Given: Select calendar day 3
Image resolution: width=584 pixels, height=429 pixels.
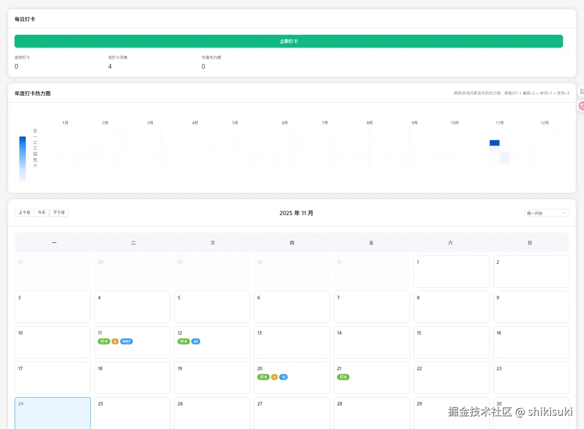Looking at the screenshot, I should pos(53,307).
